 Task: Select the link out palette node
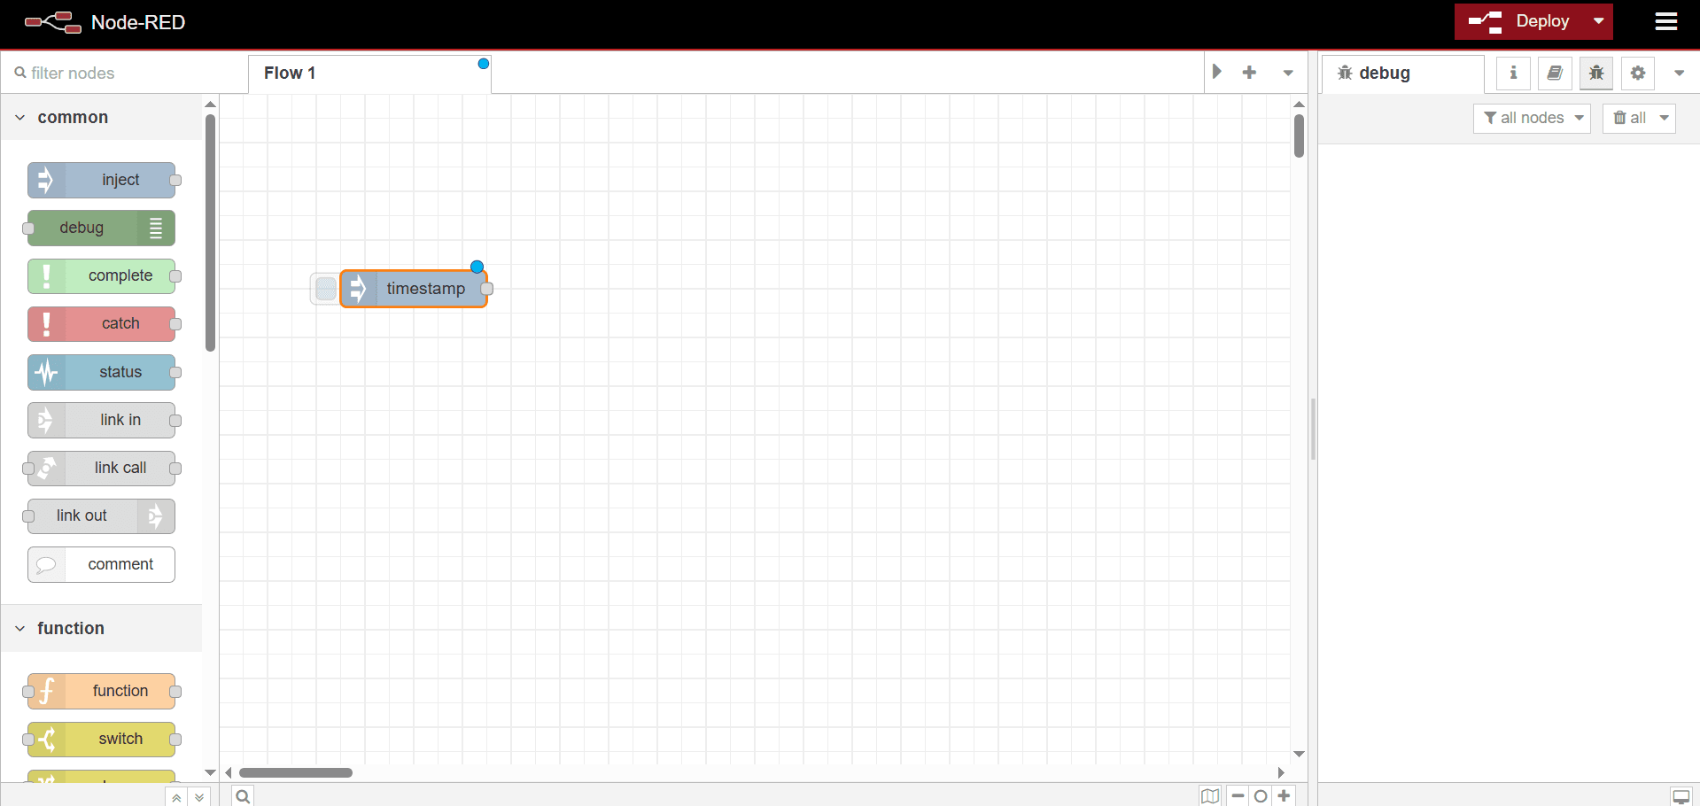pyautogui.click(x=102, y=515)
